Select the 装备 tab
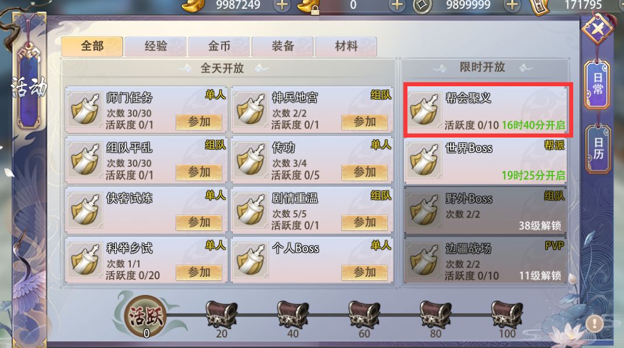Screen dimensions: 624x348 pos(283,47)
